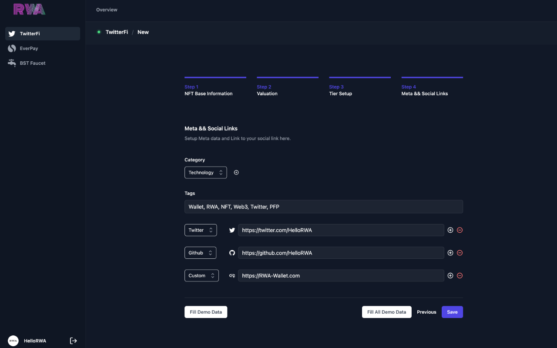The image size is (557, 348).
Task: Click the GitHub icon beside its link field
Action: [232, 253]
